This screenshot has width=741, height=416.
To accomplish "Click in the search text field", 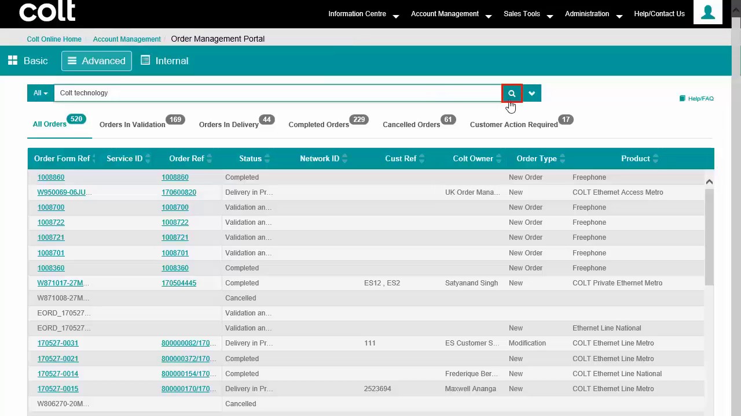I will tap(278, 93).
